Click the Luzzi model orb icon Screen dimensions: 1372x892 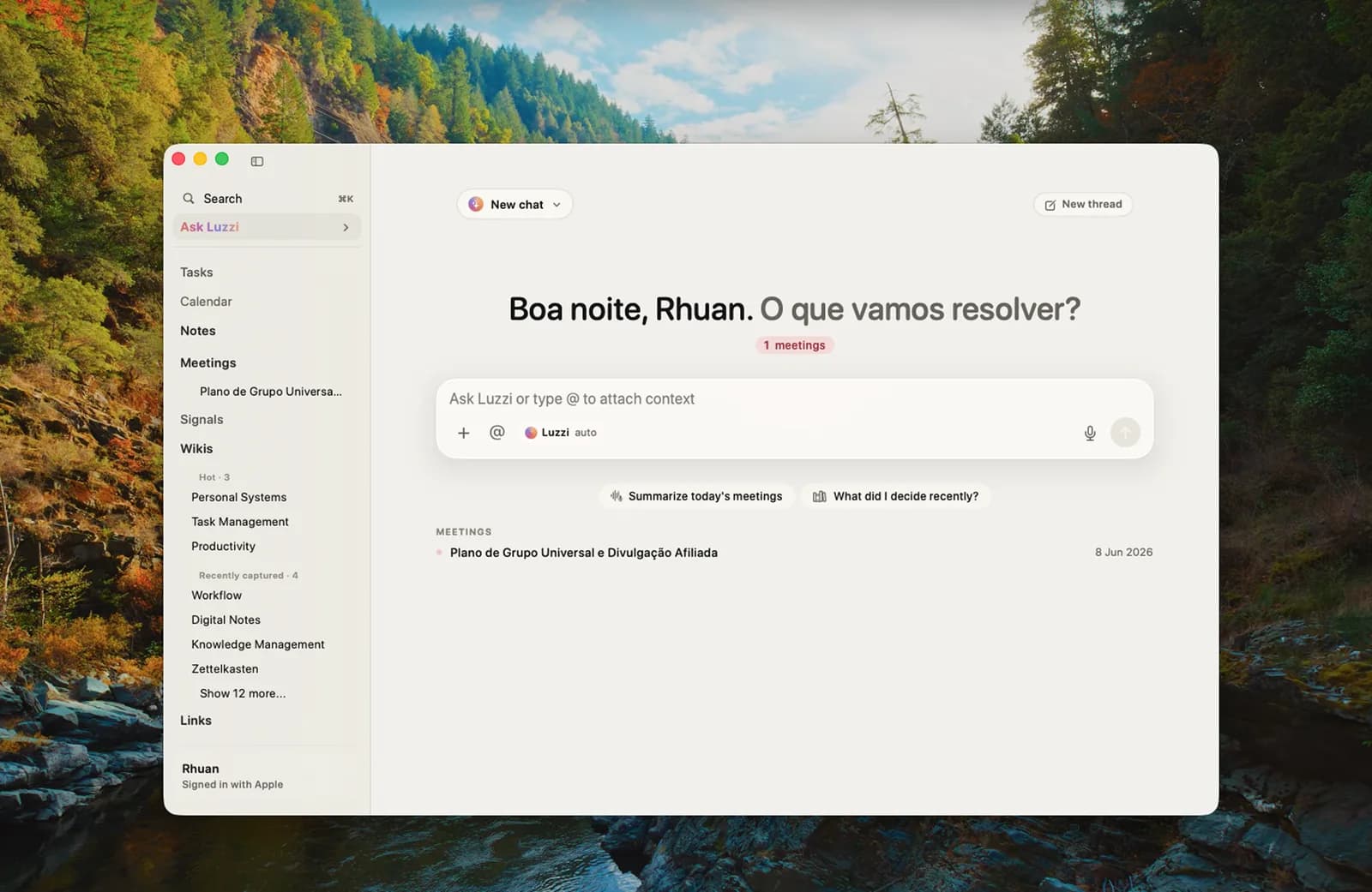(531, 433)
